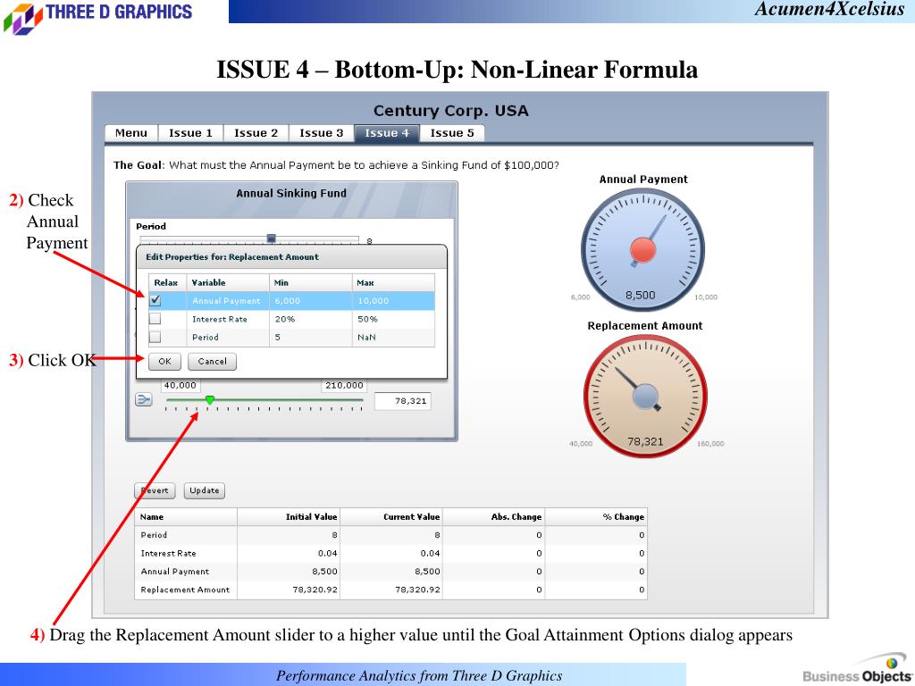Click the Period Min cell 5
This screenshot has height=686, width=915.
[310, 337]
